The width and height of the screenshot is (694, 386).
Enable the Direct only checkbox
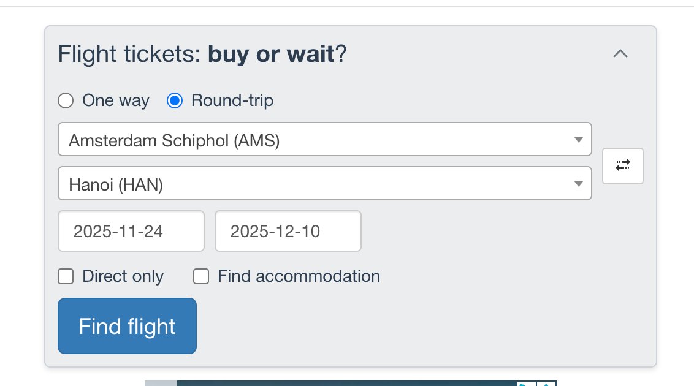pos(66,276)
